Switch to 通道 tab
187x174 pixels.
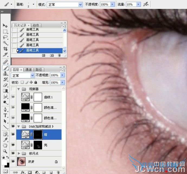click(x=28, y=70)
